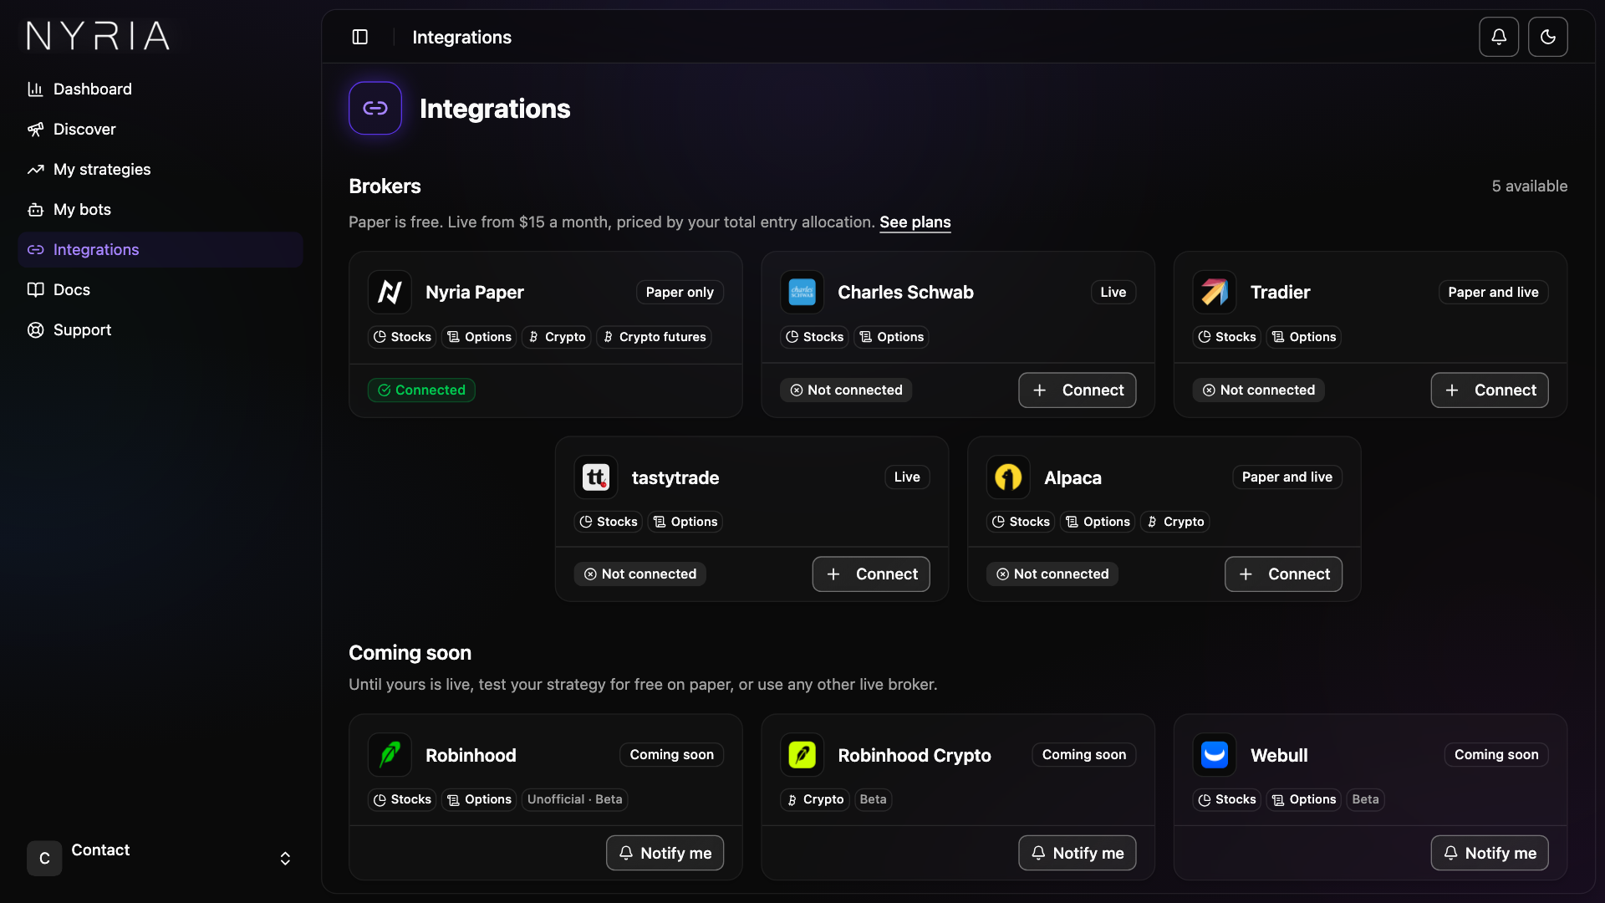Click the Brokers section heading
This screenshot has height=903, width=1605.
385,186
